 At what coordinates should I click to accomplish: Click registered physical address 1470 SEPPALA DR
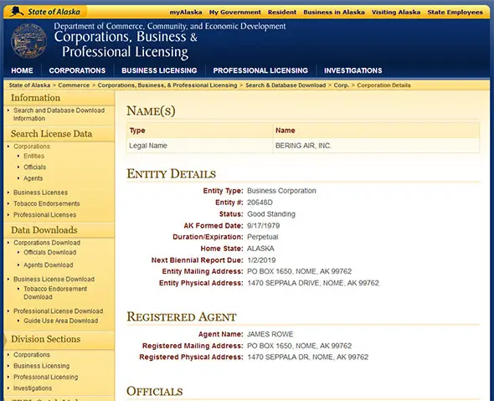coord(308,357)
